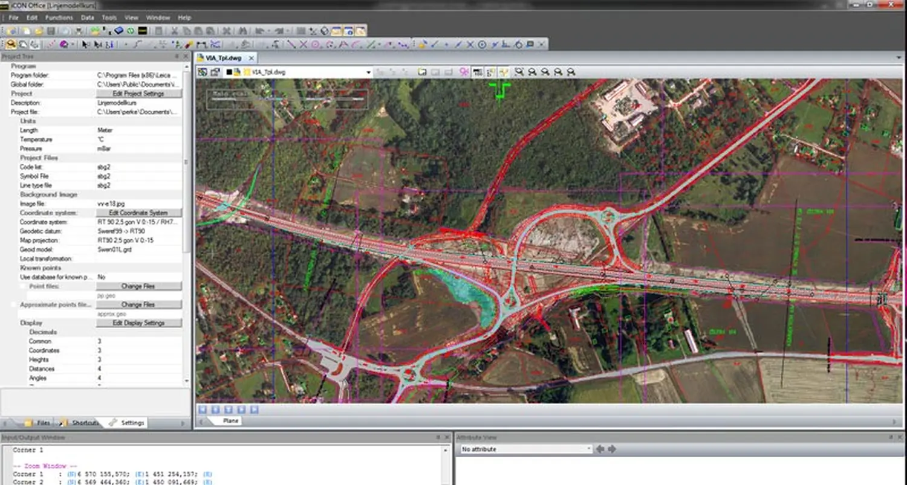Click Edit Project Settings button

pyautogui.click(x=138, y=94)
